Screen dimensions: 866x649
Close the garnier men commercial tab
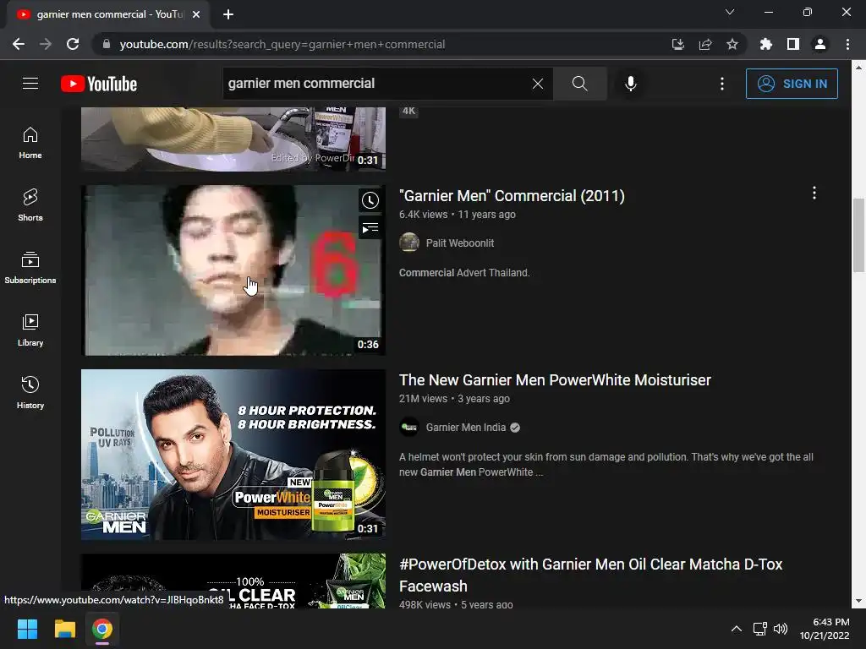click(196, 14)
